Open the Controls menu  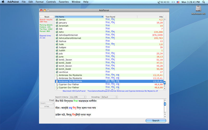51,2
